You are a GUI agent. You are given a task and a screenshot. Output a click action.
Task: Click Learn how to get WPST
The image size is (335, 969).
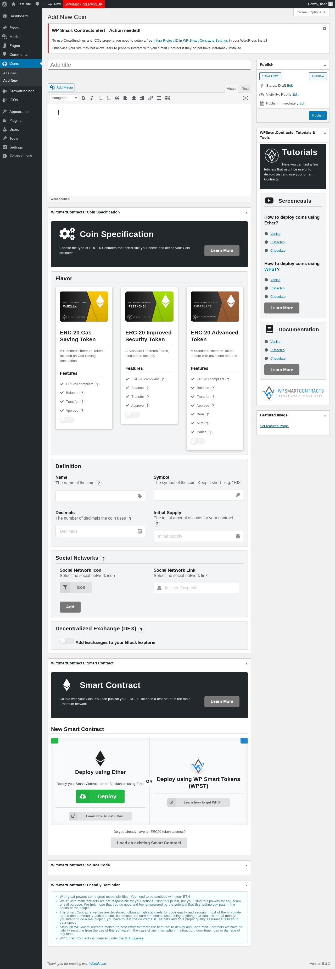[199, 802]
